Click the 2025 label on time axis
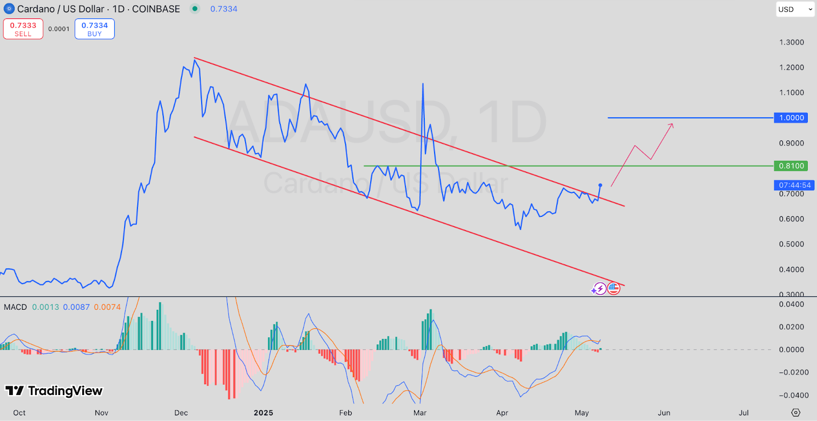Screen dimensions: 817x421 coord(263,413)
